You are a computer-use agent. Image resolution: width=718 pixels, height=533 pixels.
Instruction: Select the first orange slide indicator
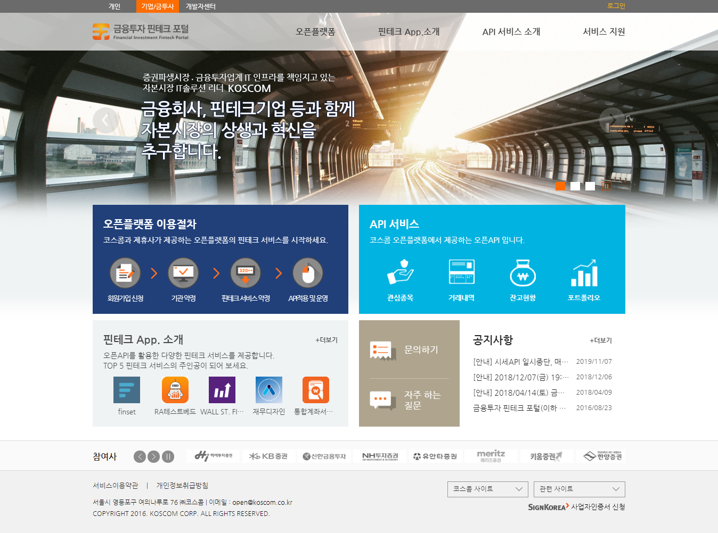pos(560,186)
